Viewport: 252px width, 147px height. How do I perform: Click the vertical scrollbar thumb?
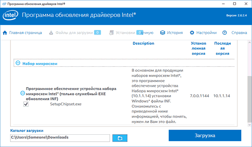pyautogui.click(x=249, y=99)
